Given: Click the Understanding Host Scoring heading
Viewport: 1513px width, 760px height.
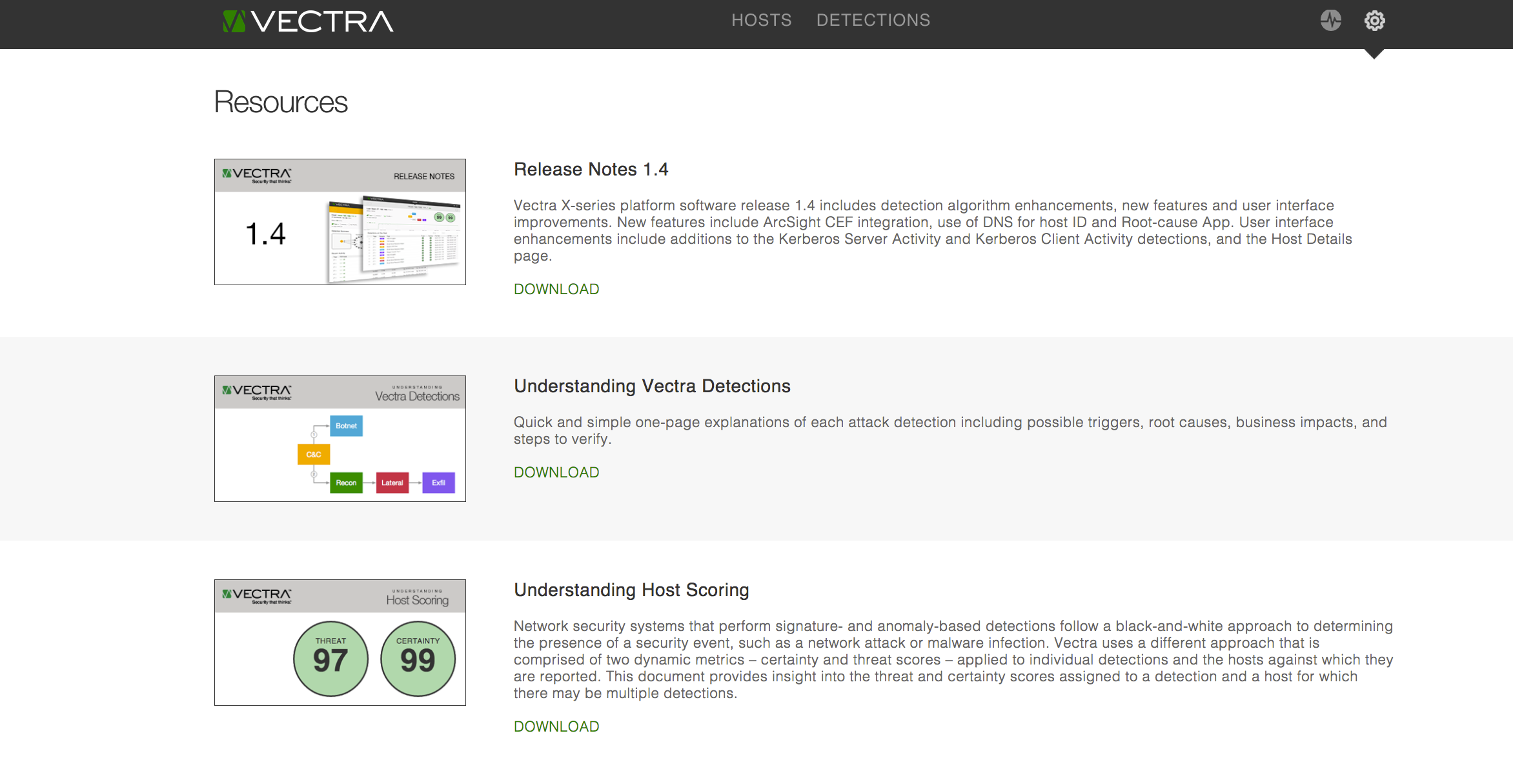Looking at the screenshot, I should (x=631, y=590).
